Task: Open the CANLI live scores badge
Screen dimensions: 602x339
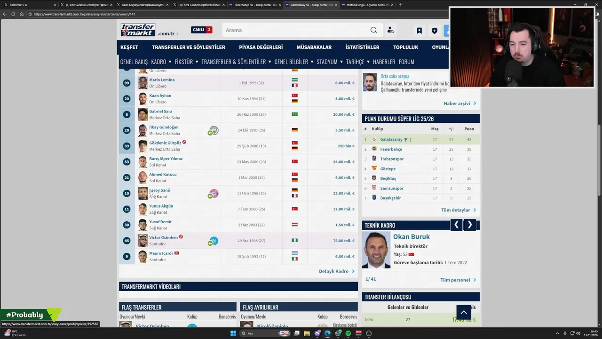Action: pyautogui.click(x=202, y=30)
